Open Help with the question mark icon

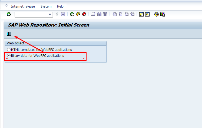point(157,14)
